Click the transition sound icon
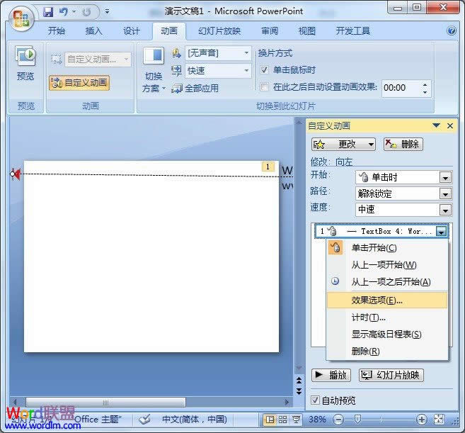465x433 pixels. click(176, 54)
